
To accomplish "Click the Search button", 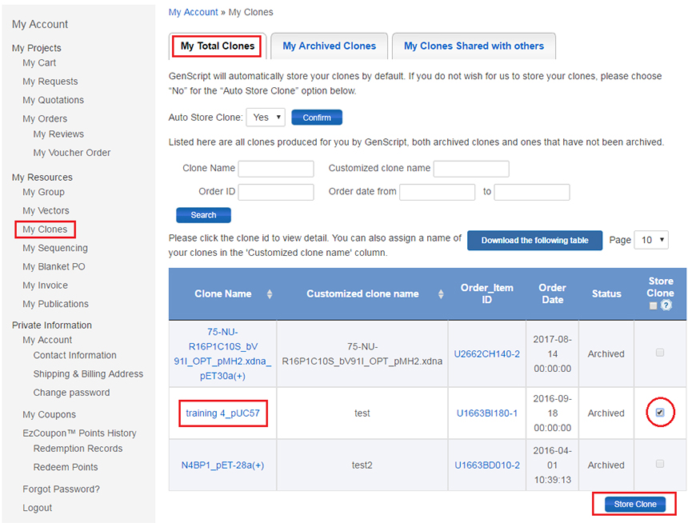I will 203,215.
